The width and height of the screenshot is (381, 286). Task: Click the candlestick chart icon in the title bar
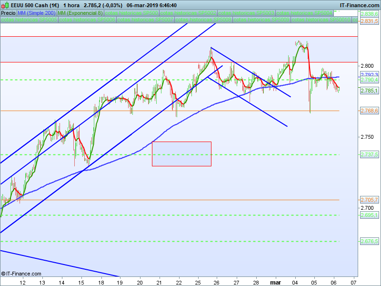(x=5, y=5)
